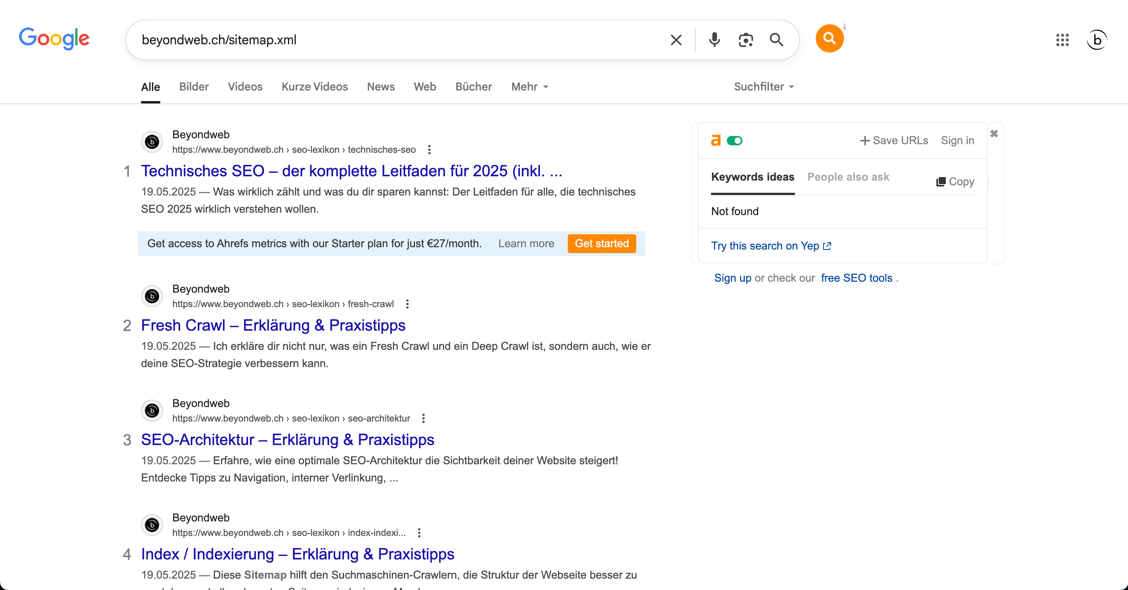The height and width of the screenshot is (590, 1128).
Task: Switch to the Videos tab
Action: 245,87
